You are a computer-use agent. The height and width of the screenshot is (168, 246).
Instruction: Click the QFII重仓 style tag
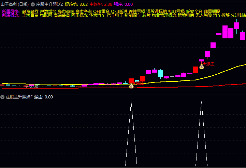101,12
